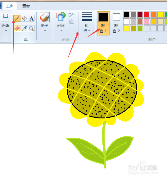Switch to the 查看 (View) tab
This screenshot has width=167, height=179.
pos(26,6)
